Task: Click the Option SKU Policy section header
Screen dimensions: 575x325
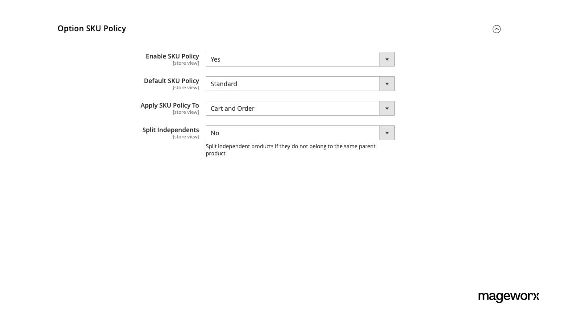Action: point(92,28)
